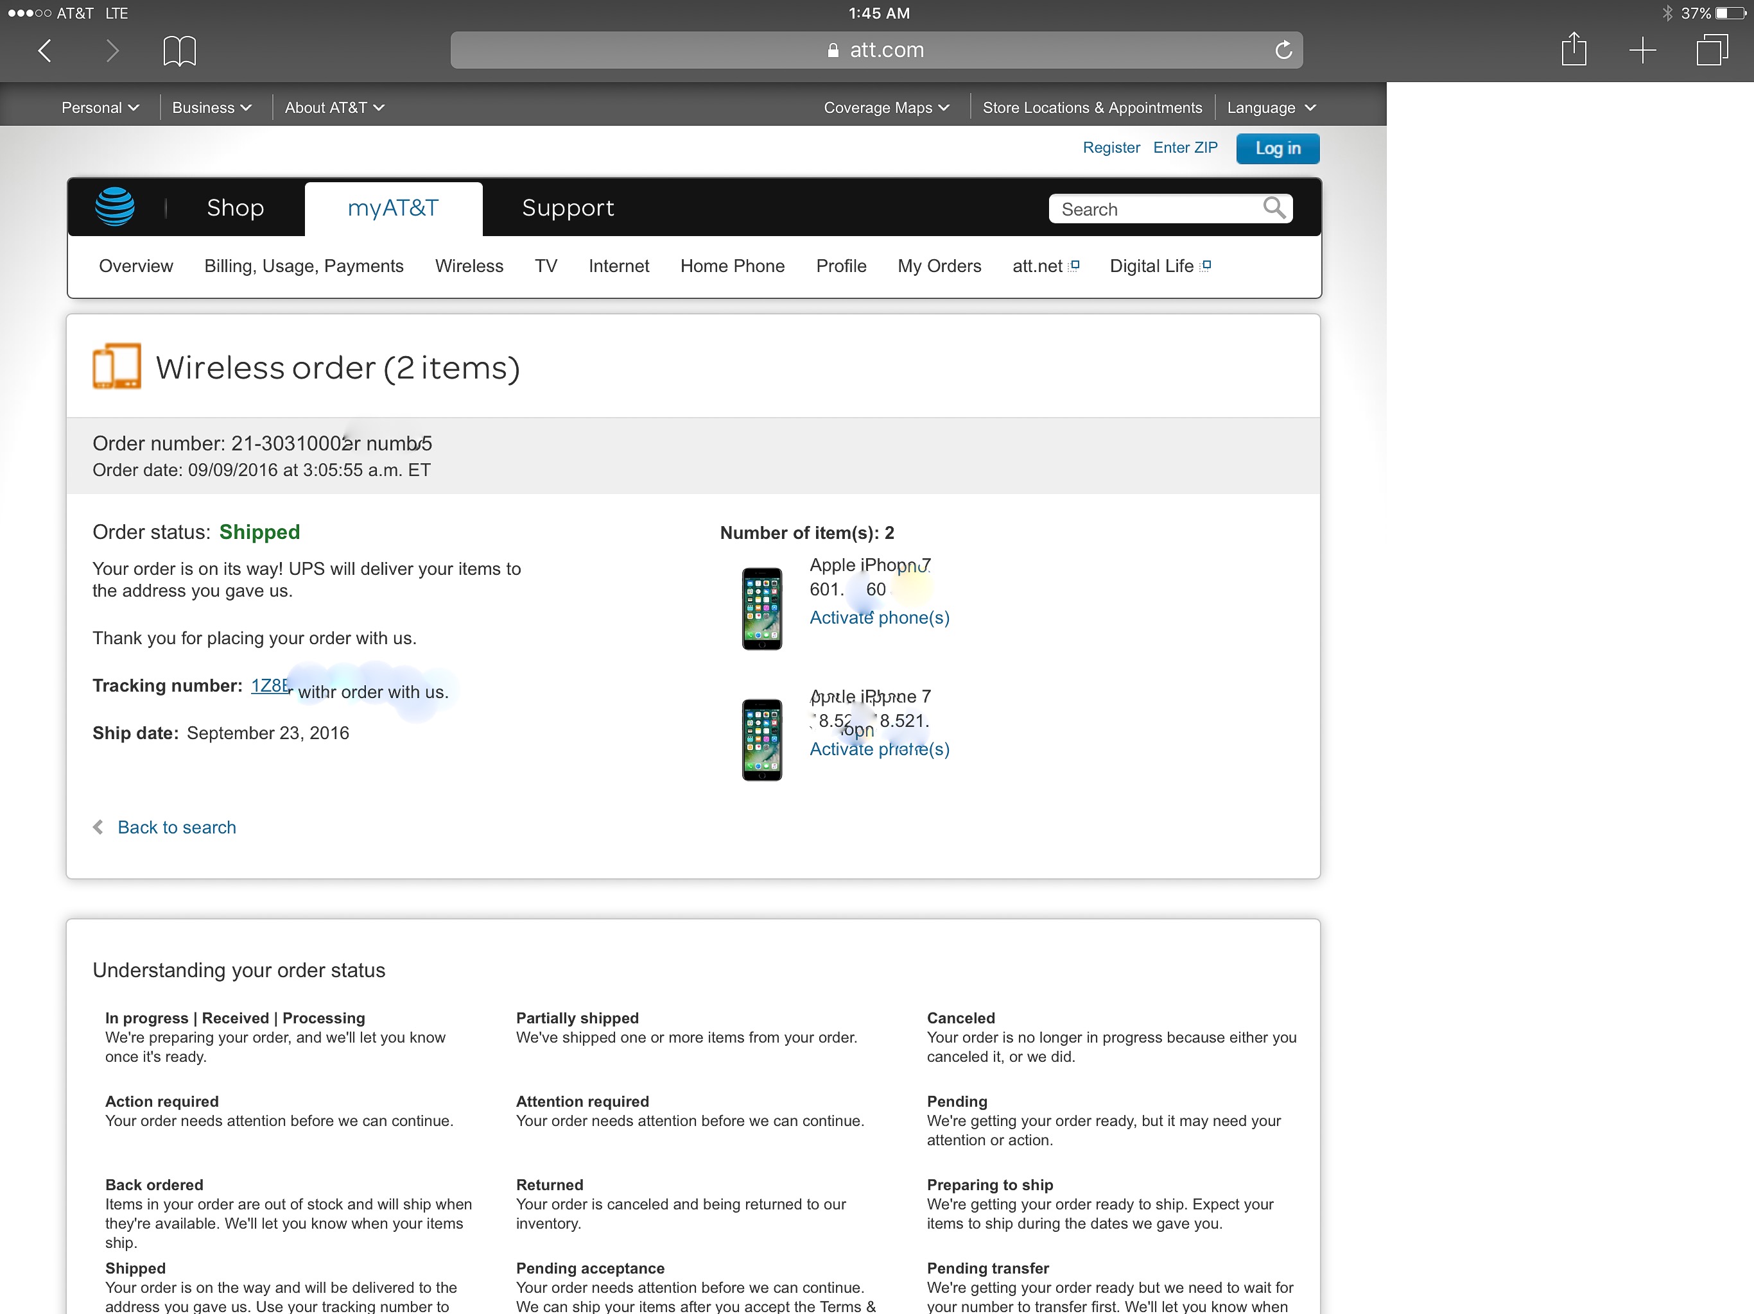Click the Back to search link

click(x=176, y=828)
